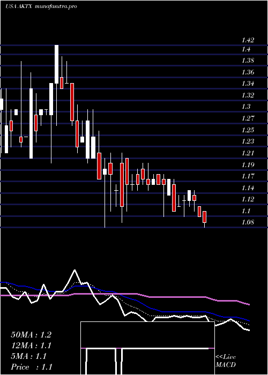Viewport: 268px width, 375px height.
Task: Click the <<Live MACD label
Action: pos(226,361)
